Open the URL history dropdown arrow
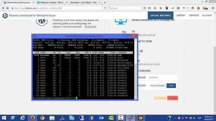Screen dimensions: 216x121 click(102, 8)
